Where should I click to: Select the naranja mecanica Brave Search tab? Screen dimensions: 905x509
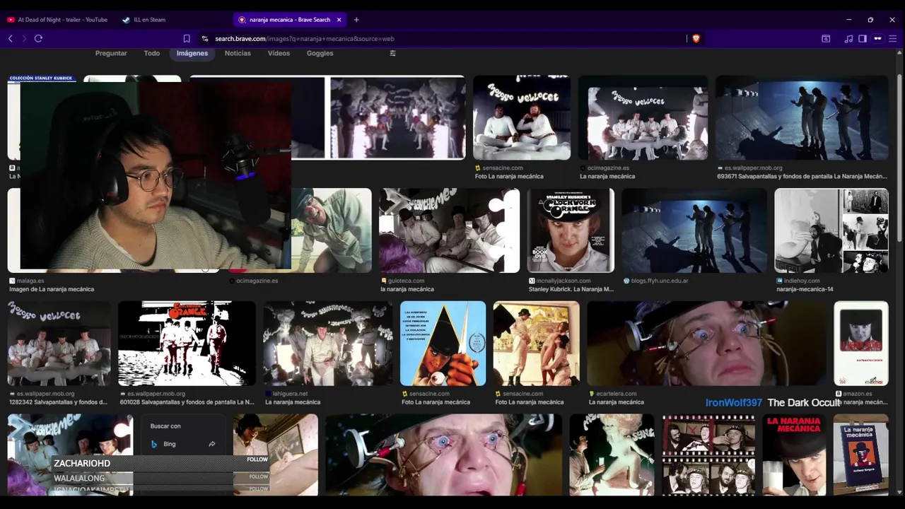coord(290,20)
